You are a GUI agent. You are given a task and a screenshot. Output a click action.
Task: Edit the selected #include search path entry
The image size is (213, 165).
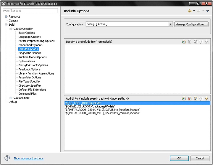(196, 98)
